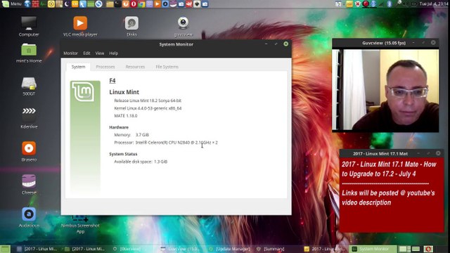
Task: Click the Bluetooth icon in the system tray
Action: tap(390, 4)
